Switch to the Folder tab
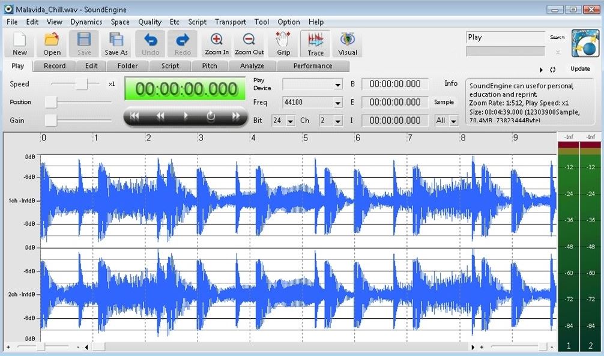Image resolution: width=604 pixels, height=356 pixels. pyautogui.click(x=127, y=66)
